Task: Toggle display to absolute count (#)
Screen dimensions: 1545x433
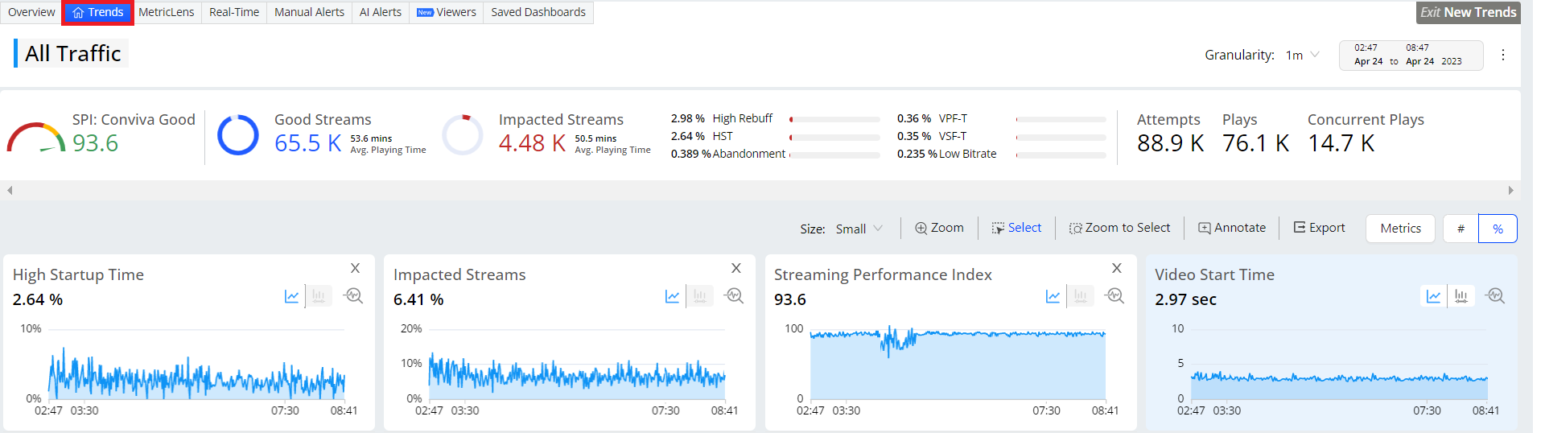Action: pyautogui.click(x=1461, y=229)
